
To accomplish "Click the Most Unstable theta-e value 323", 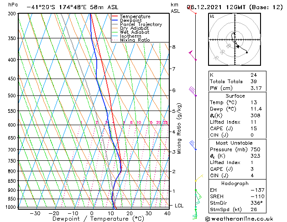I will [256, 156].
